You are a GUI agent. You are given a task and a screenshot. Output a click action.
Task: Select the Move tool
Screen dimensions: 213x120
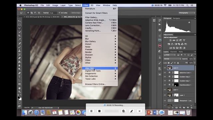(x=19, y=21)
